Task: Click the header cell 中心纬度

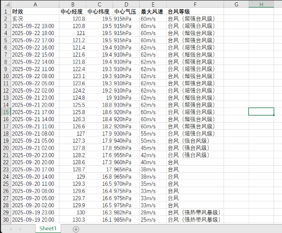Action: (x=100, y=12)
